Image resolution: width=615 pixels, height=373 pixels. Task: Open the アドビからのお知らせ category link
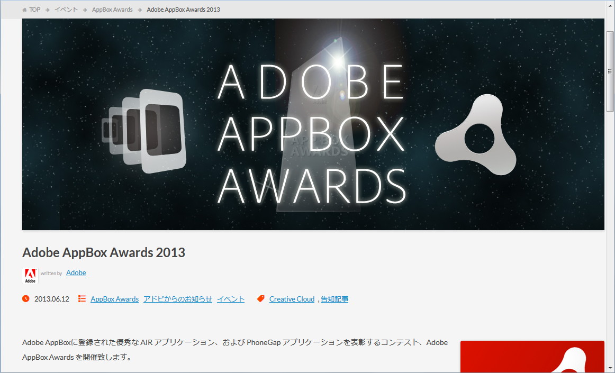pos(178,298)
